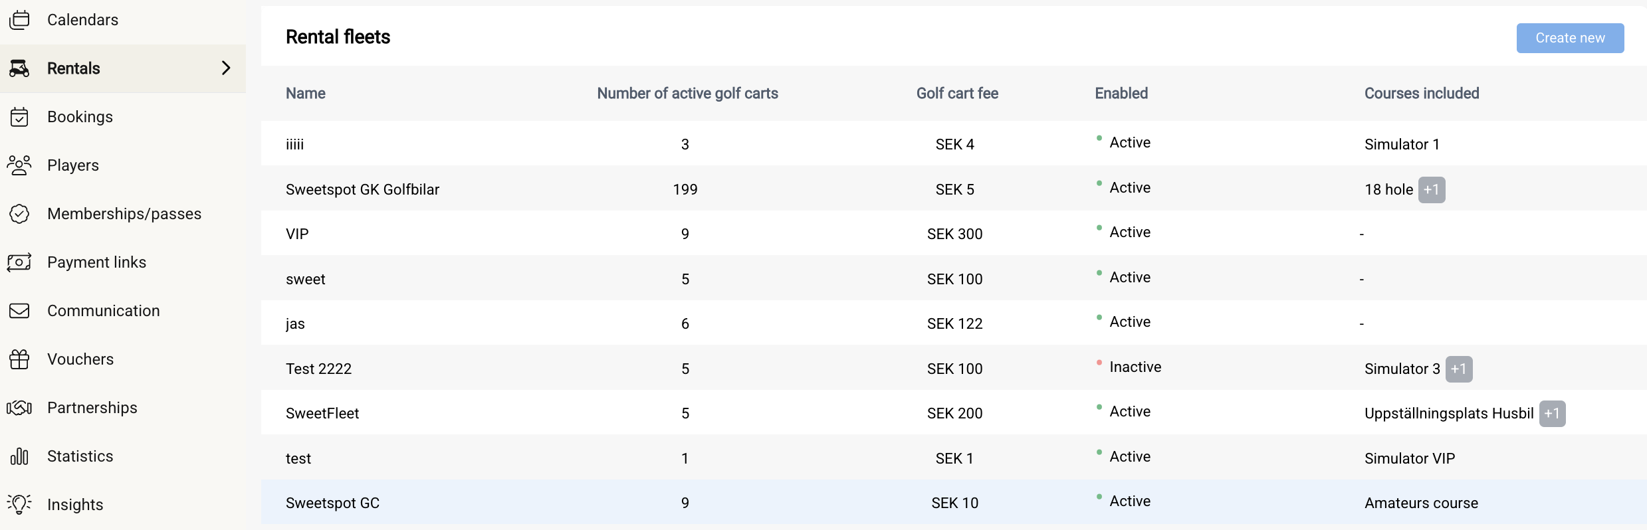1647x530 pixels.
Task: Click the golf cart Rentals icon
Action: tap(20, 68)
